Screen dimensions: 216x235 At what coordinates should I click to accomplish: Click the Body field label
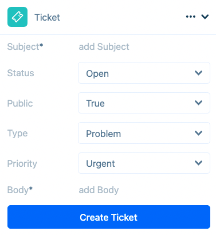point(20,190)
